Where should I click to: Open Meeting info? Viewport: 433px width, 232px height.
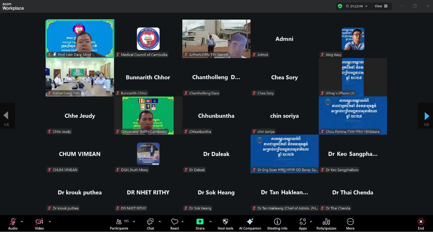coord(277,224)
